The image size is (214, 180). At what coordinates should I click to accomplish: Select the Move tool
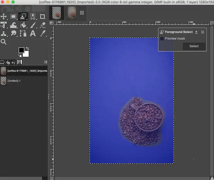pyautogui.click(x=4, y=16)
